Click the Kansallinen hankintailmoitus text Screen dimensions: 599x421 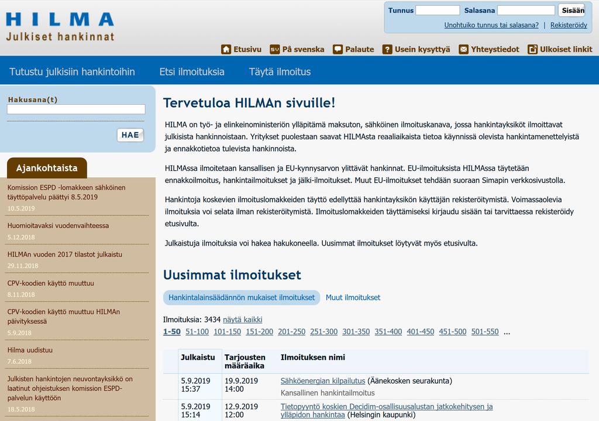328,393
